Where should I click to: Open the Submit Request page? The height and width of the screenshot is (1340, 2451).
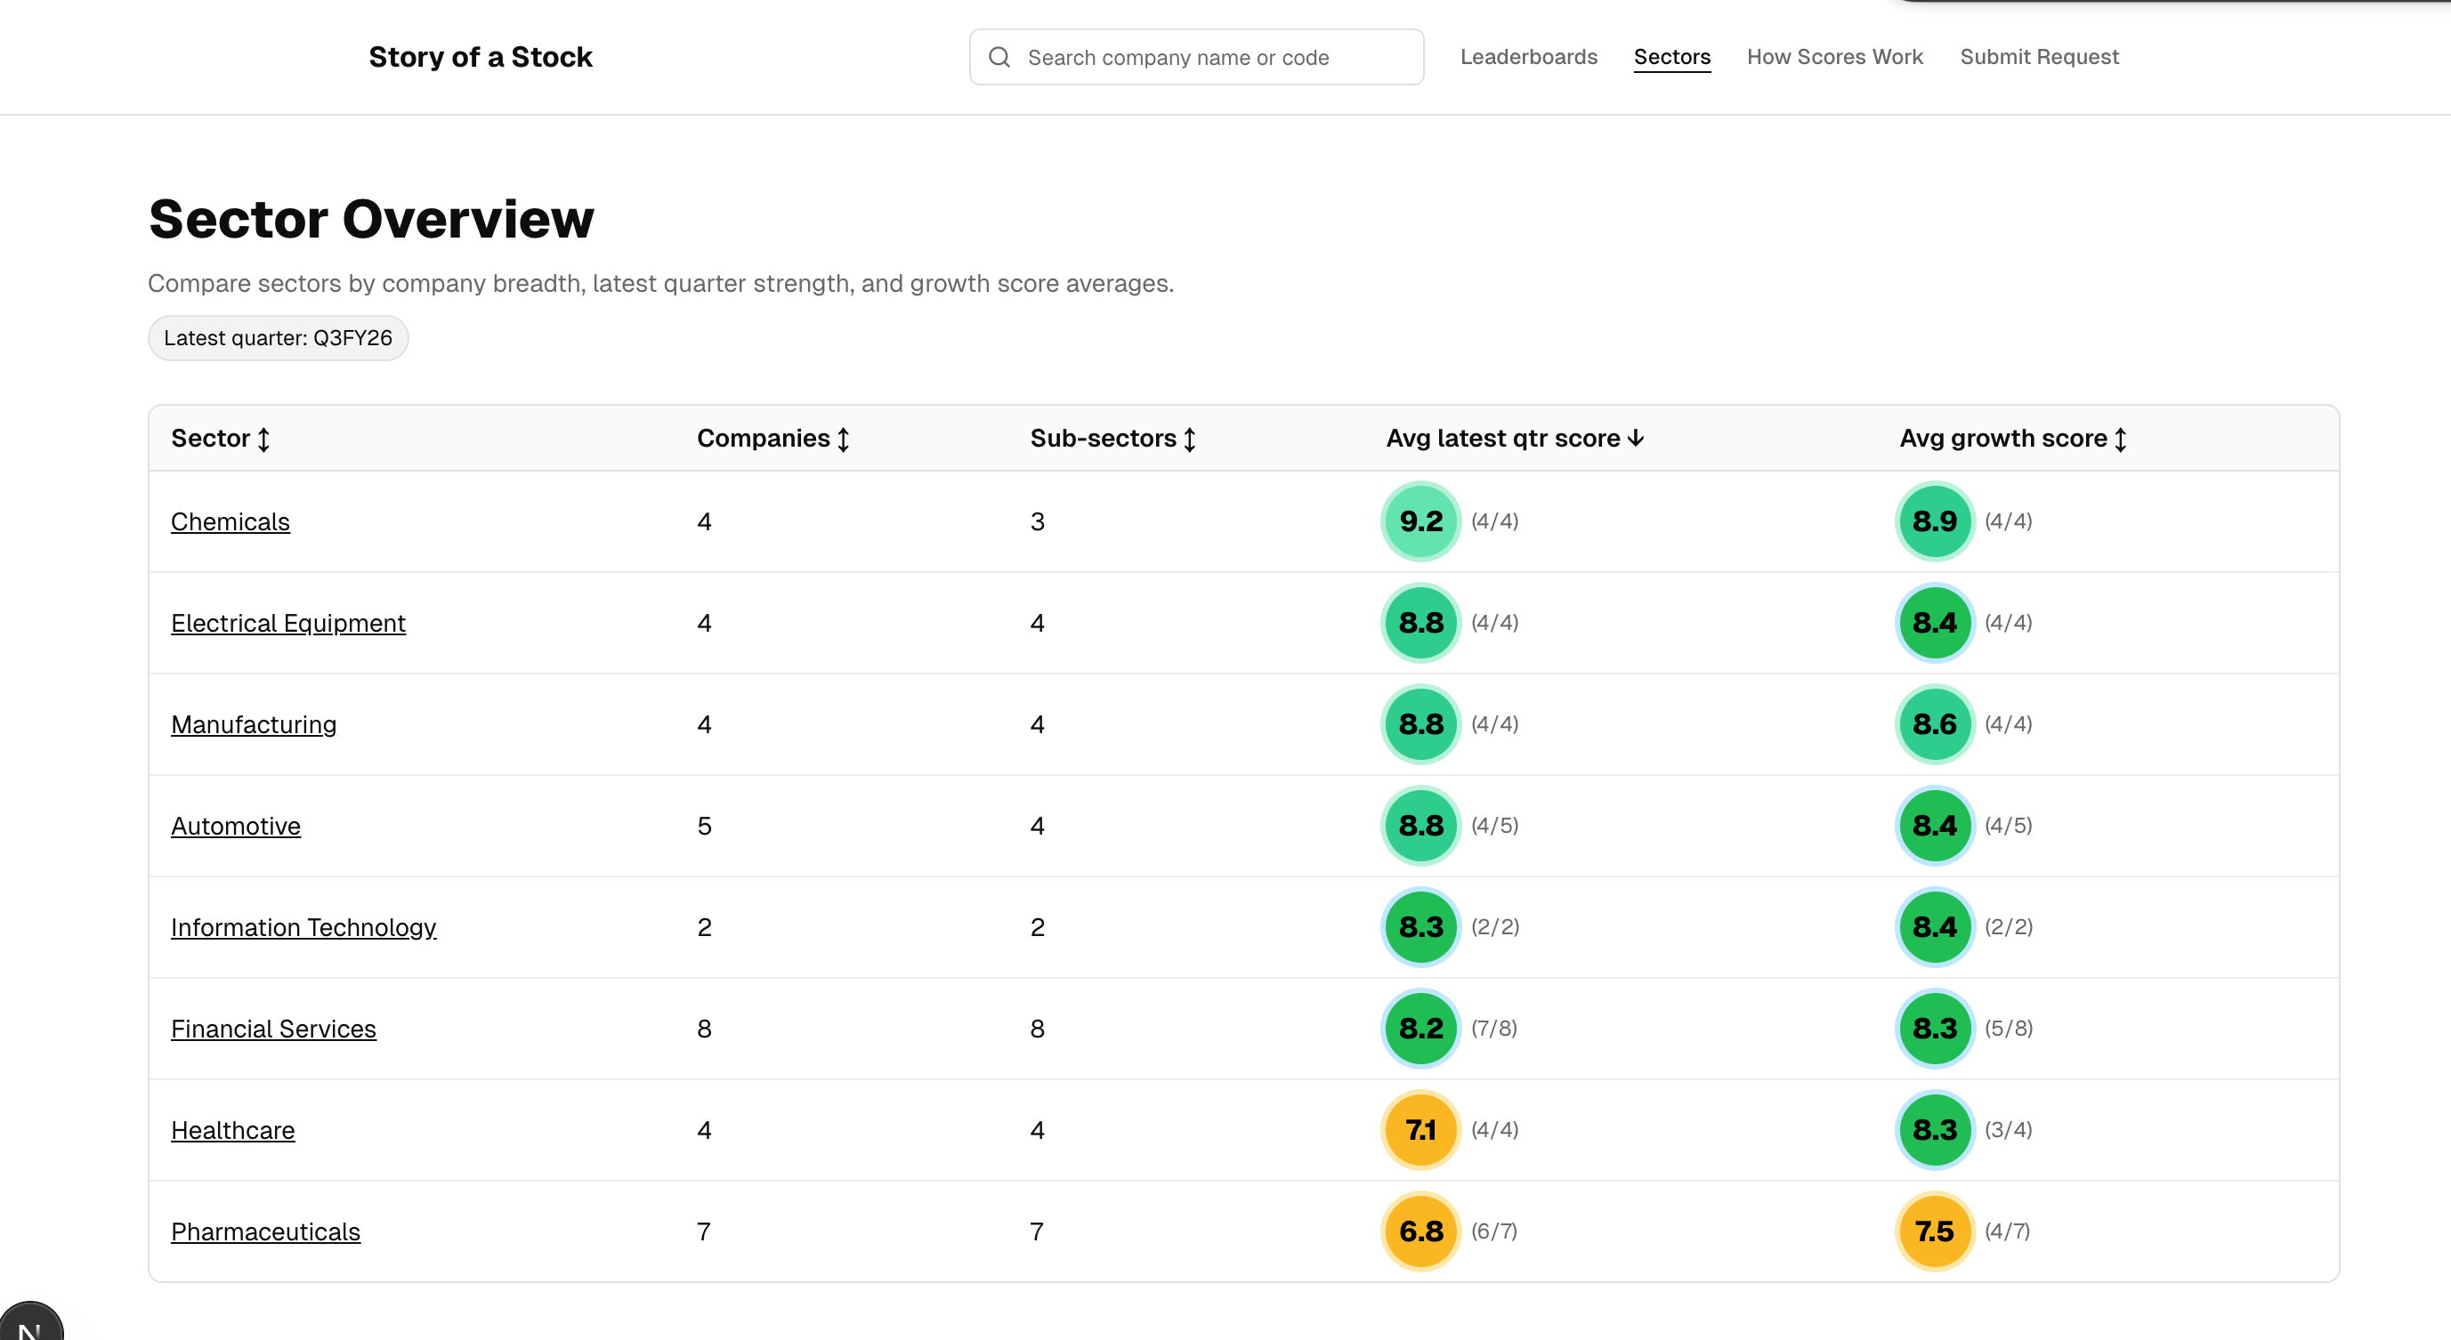[2039, 57]
